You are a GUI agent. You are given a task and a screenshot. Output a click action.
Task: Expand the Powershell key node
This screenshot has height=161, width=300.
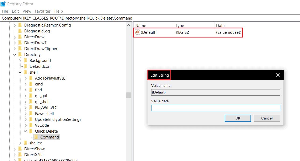26,113
